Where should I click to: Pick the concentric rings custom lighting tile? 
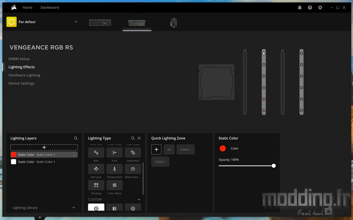click(x=133, y=207)
